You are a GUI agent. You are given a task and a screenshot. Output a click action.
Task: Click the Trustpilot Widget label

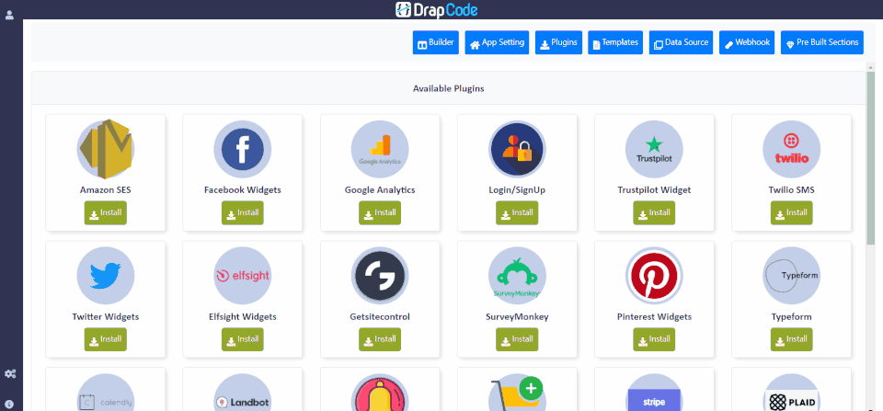coord(654,189)
